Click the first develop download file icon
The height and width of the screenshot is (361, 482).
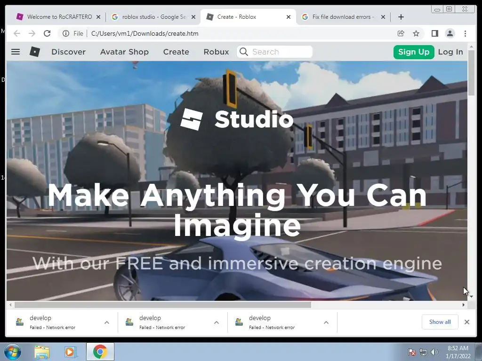pos(20,322)
